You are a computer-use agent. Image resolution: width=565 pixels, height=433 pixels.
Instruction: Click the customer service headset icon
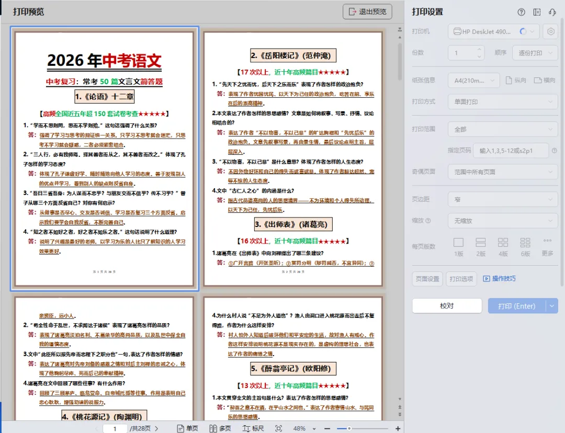tap(552, 12)
